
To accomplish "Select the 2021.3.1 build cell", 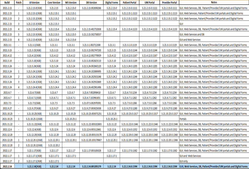I will tap(7, 44).
